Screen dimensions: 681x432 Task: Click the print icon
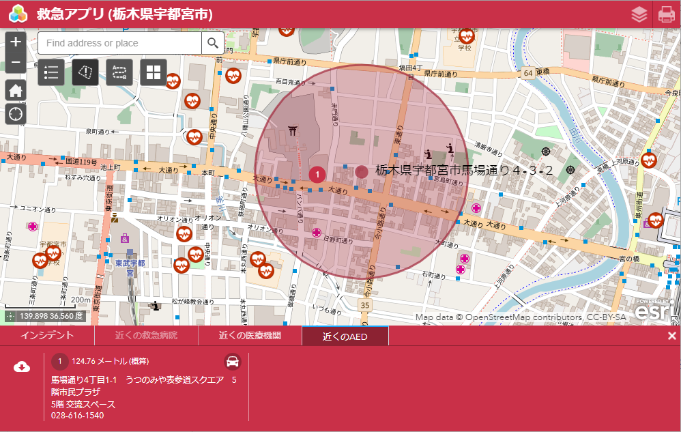click(667, 12)
